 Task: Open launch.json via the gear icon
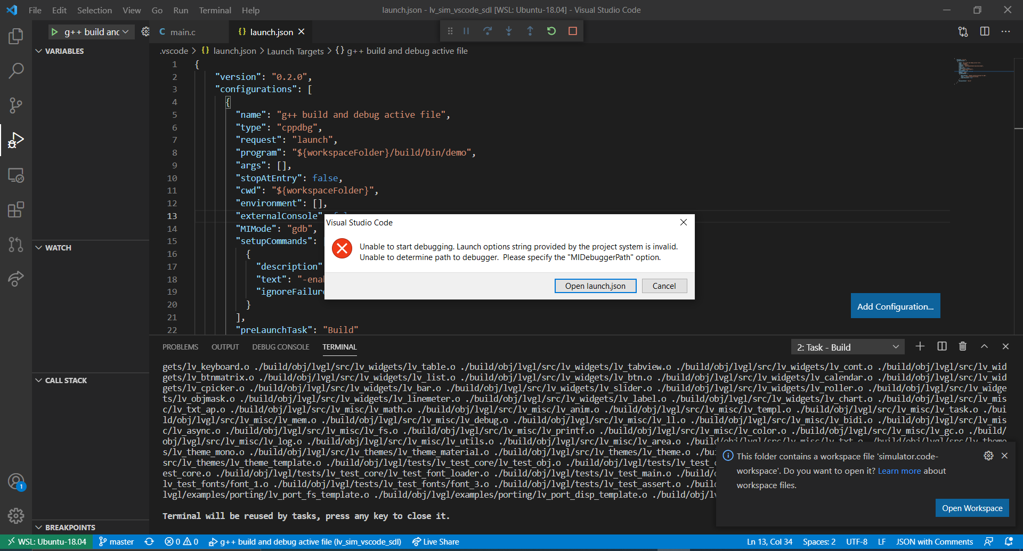pyautogui.click(x=145, y=32)
